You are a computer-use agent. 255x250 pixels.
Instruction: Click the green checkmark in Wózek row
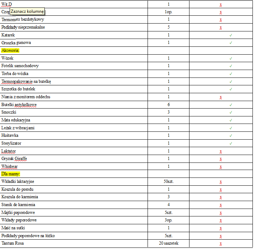click(231, 58)
